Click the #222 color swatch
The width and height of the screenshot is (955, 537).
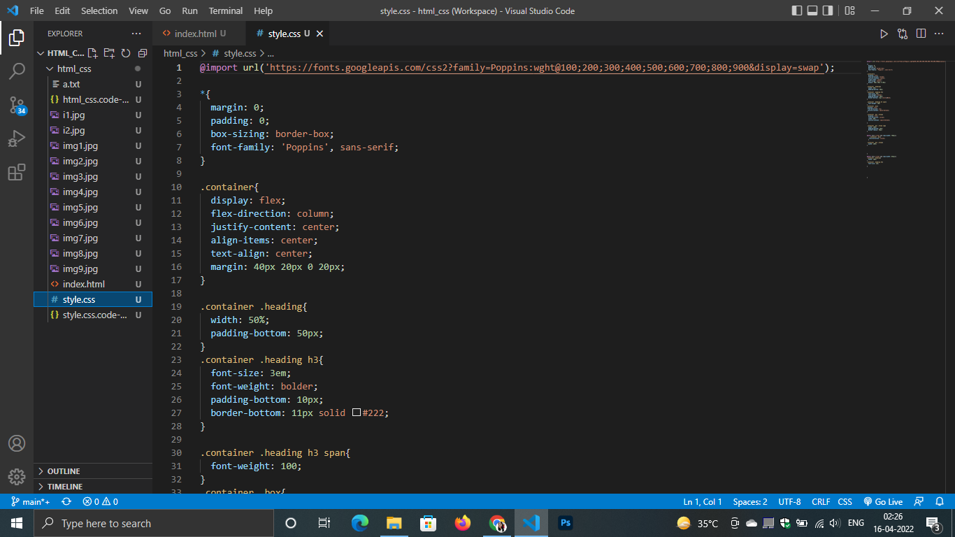click(357, 413)
